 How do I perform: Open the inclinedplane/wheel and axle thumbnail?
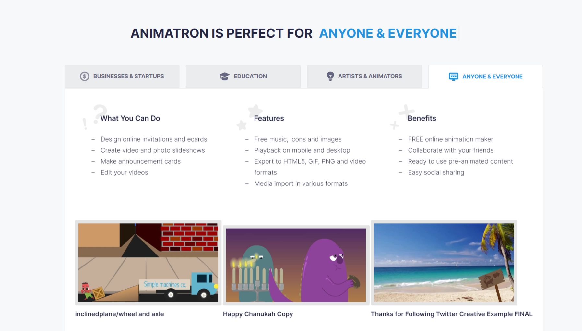point(148,263)
